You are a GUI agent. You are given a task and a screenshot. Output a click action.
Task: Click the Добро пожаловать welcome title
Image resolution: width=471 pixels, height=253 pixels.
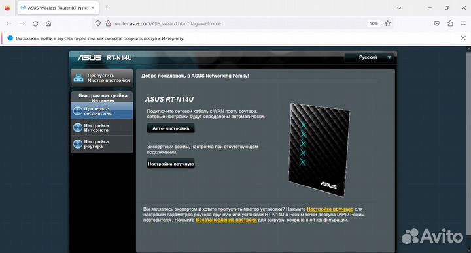pos(195,76)
